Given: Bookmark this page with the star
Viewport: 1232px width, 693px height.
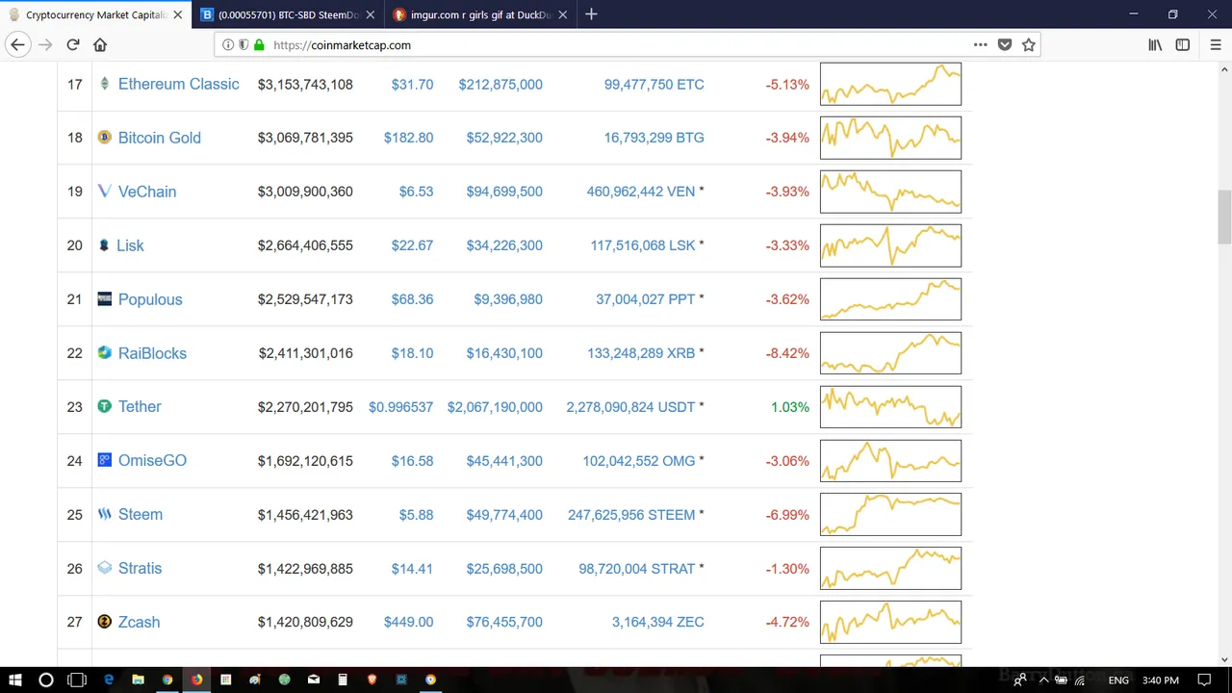Looking at the screenshot, I should [x=1029, y=44].
